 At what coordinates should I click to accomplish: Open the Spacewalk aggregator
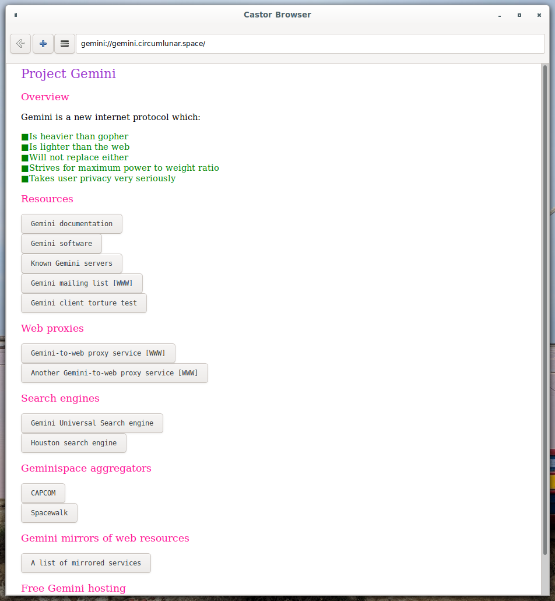pos(49,513)
